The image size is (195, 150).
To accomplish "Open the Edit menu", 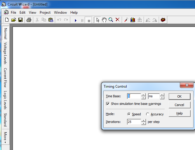I will [22, 13].
